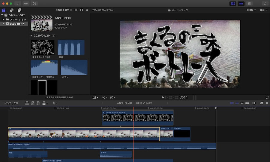
Task: Play the viewer with play button
Action: tap(163, 97)
